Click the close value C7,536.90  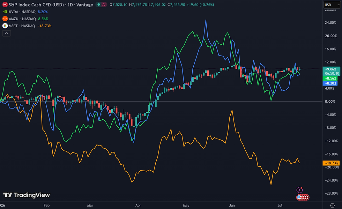pos(176,5)
